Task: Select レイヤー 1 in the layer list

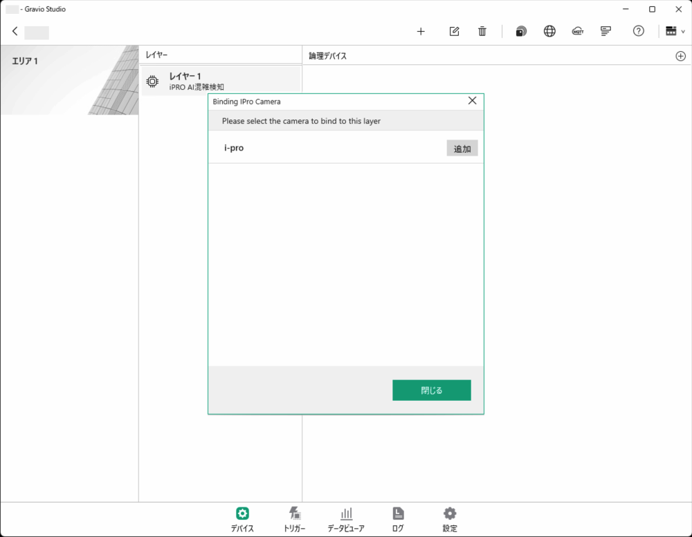Action: [220, 81]
